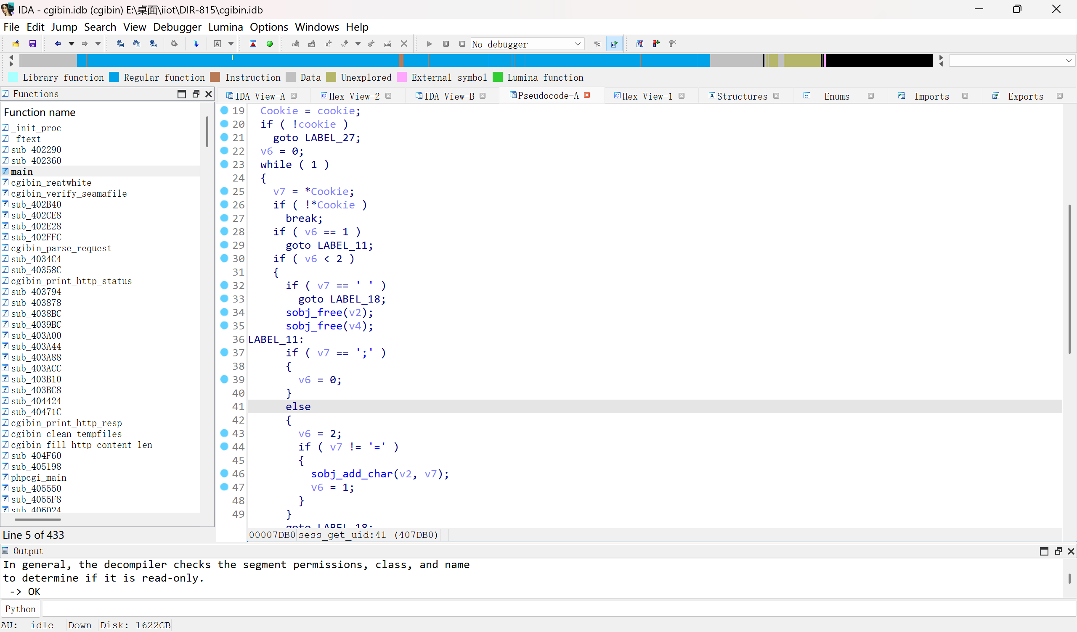This screenshot has height=632, width=1077.
Task: Select phpcgi_main in the Functions list
Action: pyautogui.click(x=38, y=477)
